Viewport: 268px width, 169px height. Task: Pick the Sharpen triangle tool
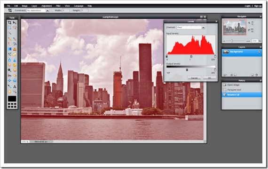15,60
